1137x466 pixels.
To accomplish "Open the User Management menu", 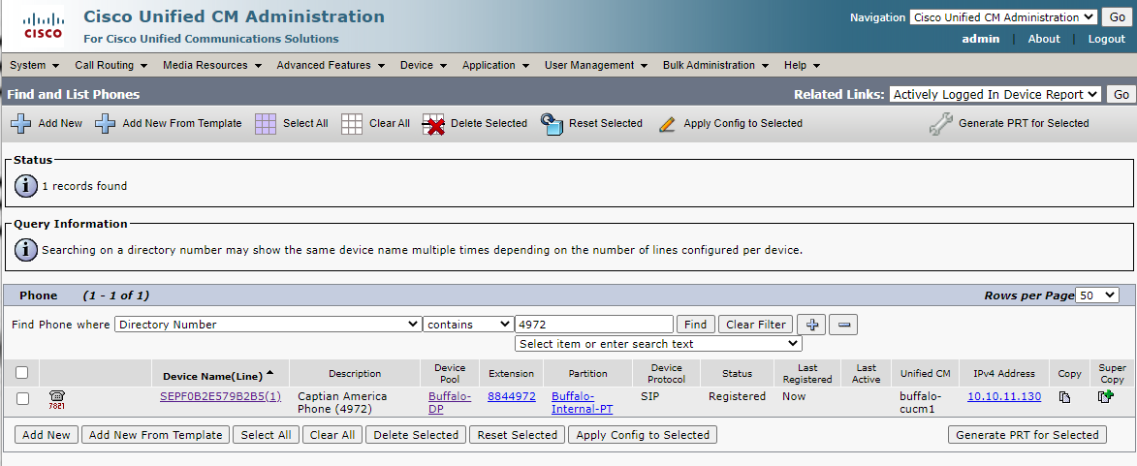I will (596, 65).
